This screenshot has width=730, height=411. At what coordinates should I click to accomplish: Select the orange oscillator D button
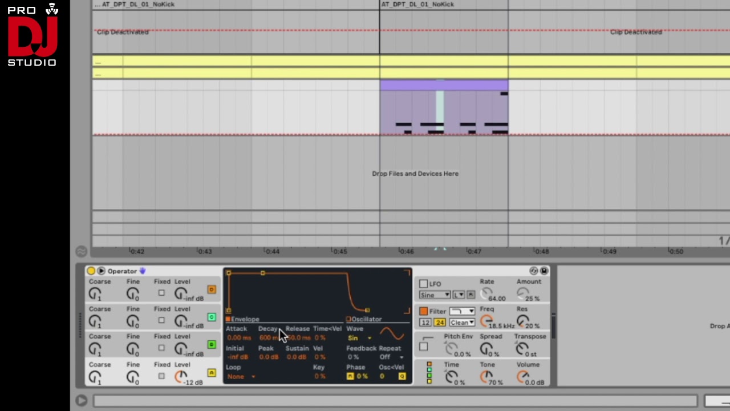[212, 289]
